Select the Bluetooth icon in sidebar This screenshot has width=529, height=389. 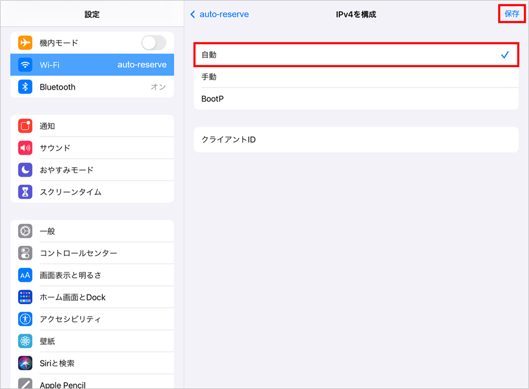click(25, 87)
